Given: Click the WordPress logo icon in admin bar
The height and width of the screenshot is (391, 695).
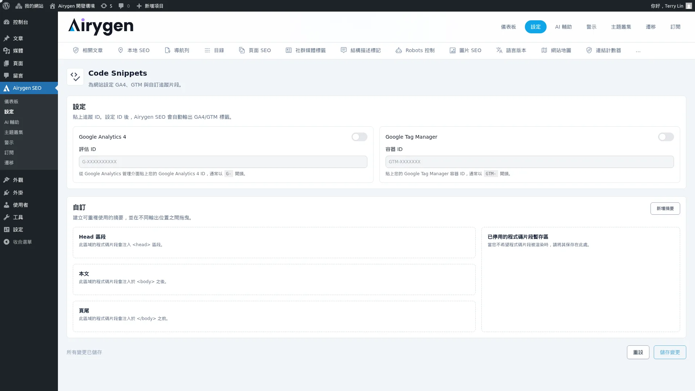Looking at the screenshot, I should (x=6, y=6).
